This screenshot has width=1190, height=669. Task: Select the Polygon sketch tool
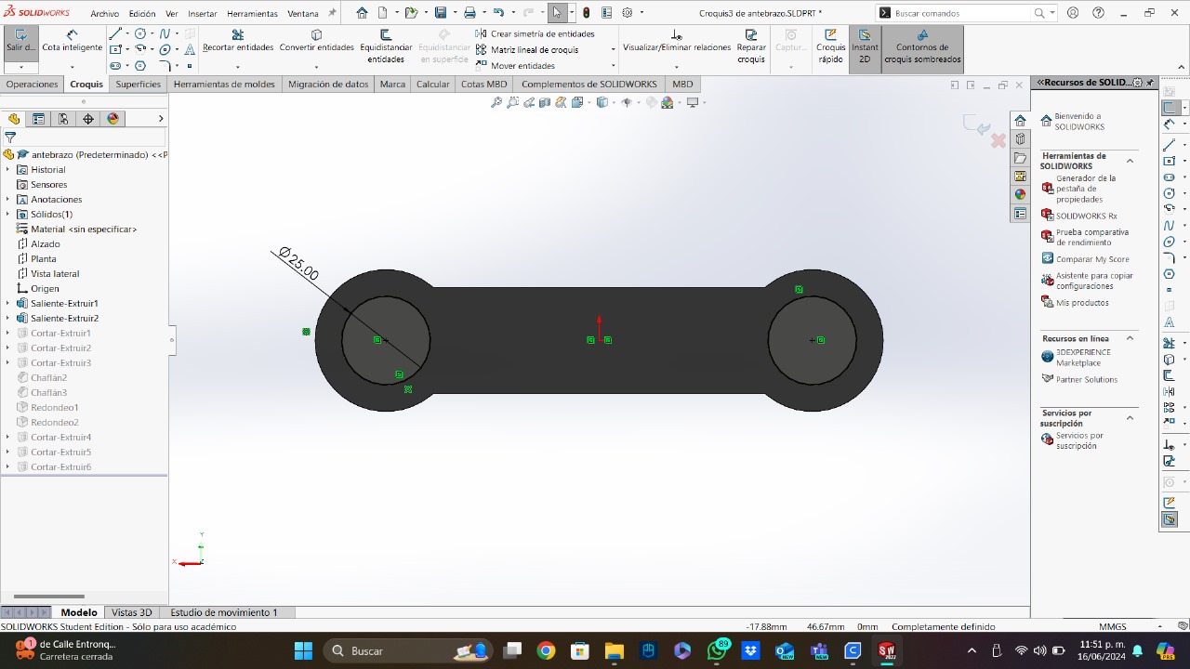pyautogui.click(x=140, y=66)
